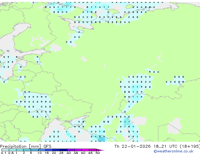Viewport: 200px width, 154px height.
Task: Select the 20–25 mm legend color box
Action: point(56,150)
